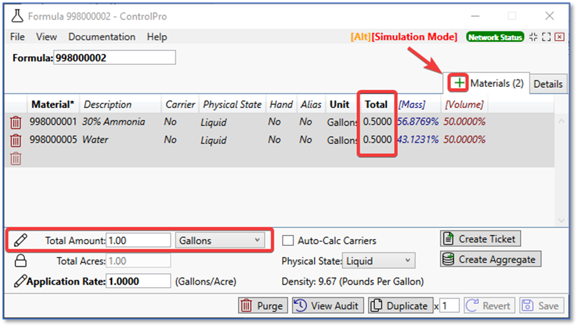Click the green plus add material icon
Viewport: 578px width, 327px height.
click(459, 83)
